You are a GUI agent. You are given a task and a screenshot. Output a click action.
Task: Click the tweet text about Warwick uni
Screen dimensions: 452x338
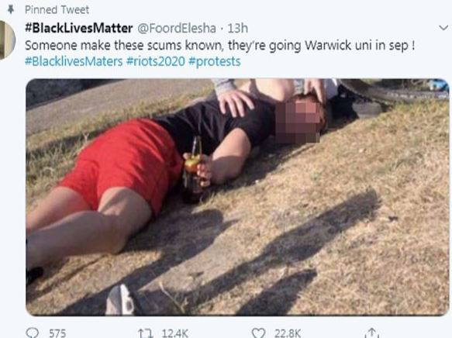tap(220, 46)
